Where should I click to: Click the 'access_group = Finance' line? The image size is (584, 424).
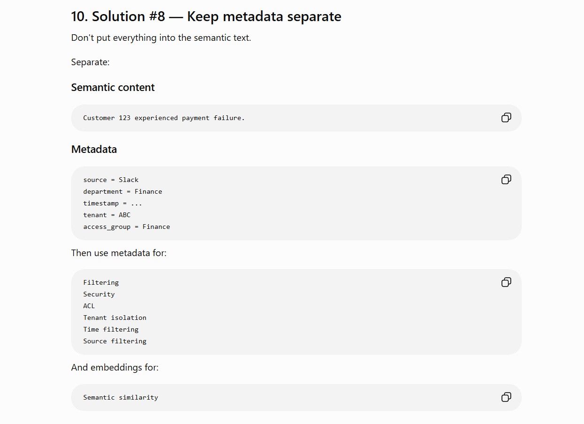coord(127,227)
